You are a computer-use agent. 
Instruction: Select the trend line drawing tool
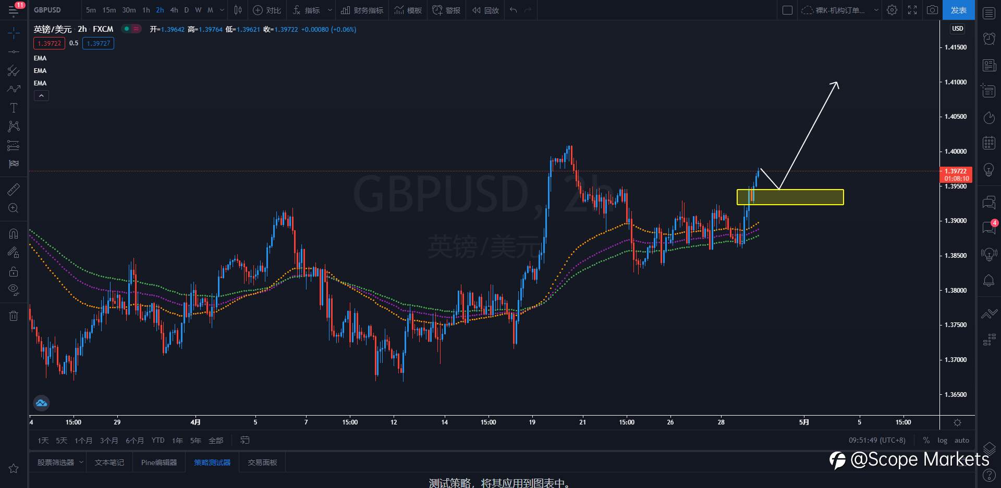14,52
